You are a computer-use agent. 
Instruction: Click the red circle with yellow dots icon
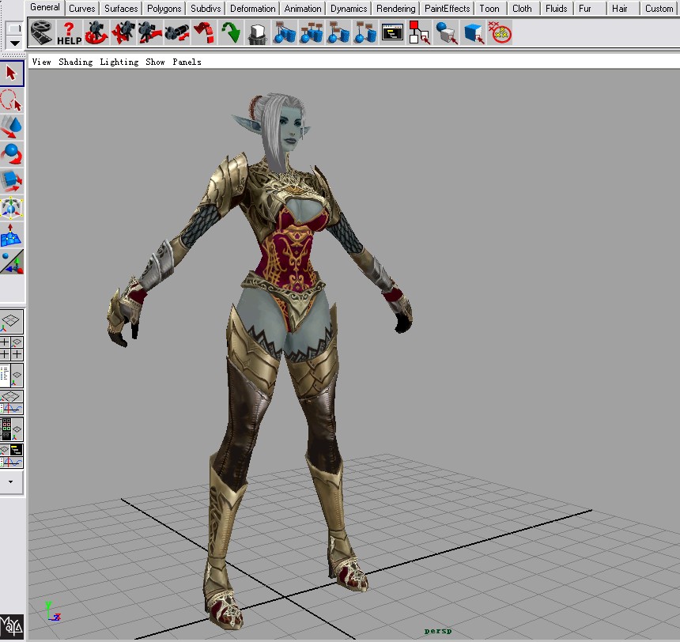pyautogui.click(x=500, y=33)
